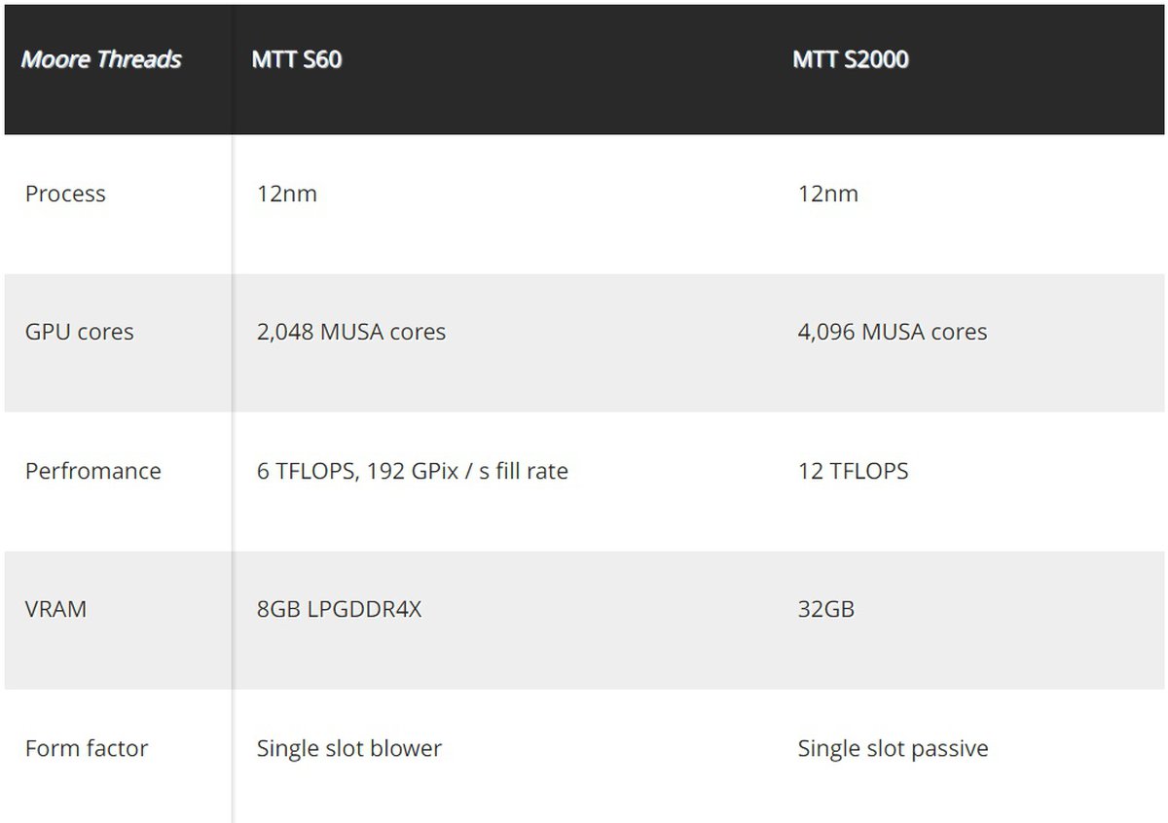Click the Moore Threads header cell
1168x823 pixels.
[x=101, y=59]
